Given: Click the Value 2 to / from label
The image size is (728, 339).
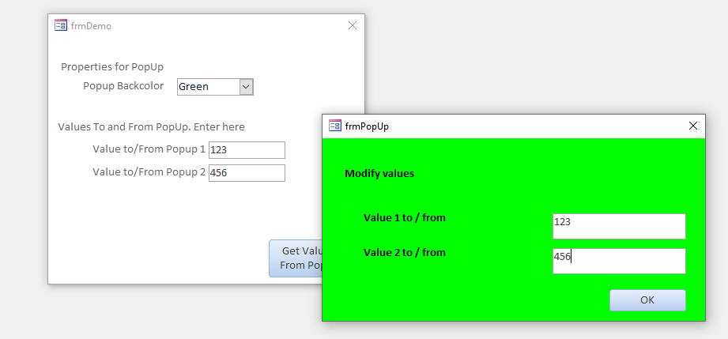Looking at the screenshot, I should (x=405, y=253).
